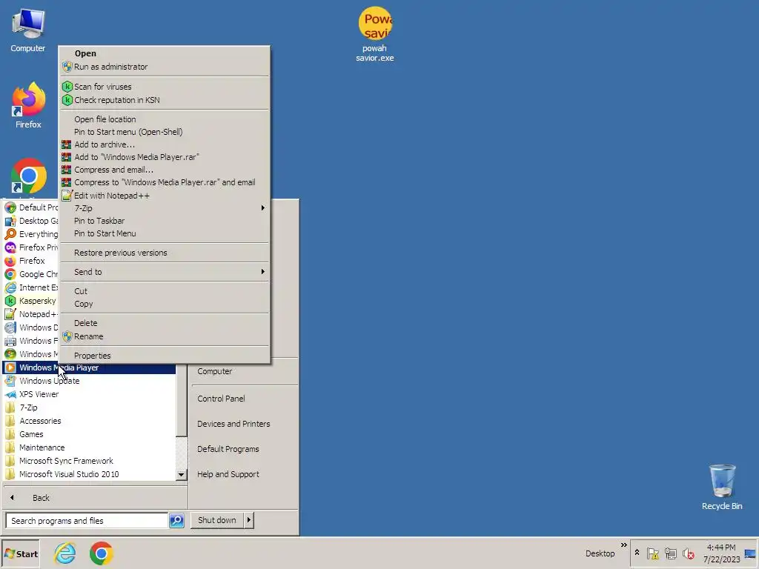Click Restore previous versions

(165, 253)
